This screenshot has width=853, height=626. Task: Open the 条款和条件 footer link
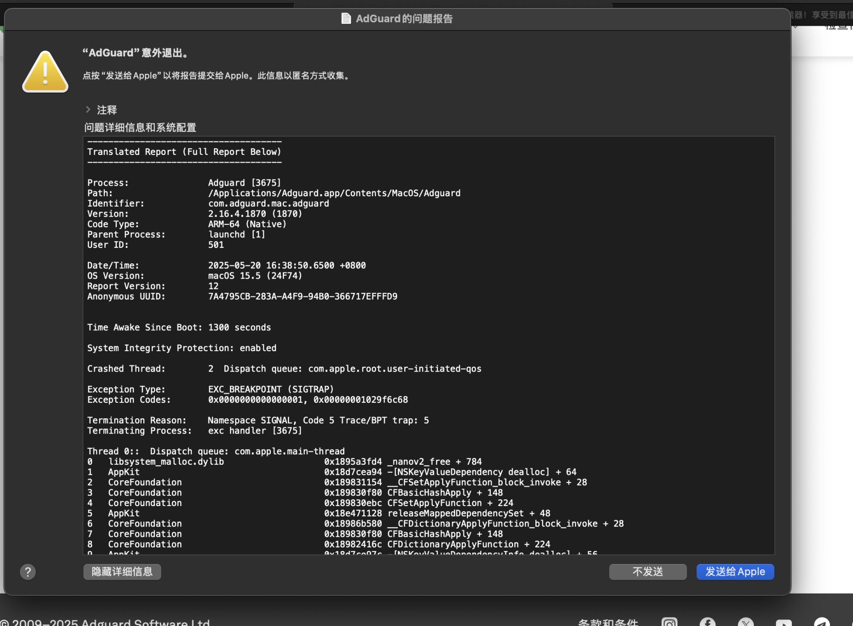(x=608, y=623)
